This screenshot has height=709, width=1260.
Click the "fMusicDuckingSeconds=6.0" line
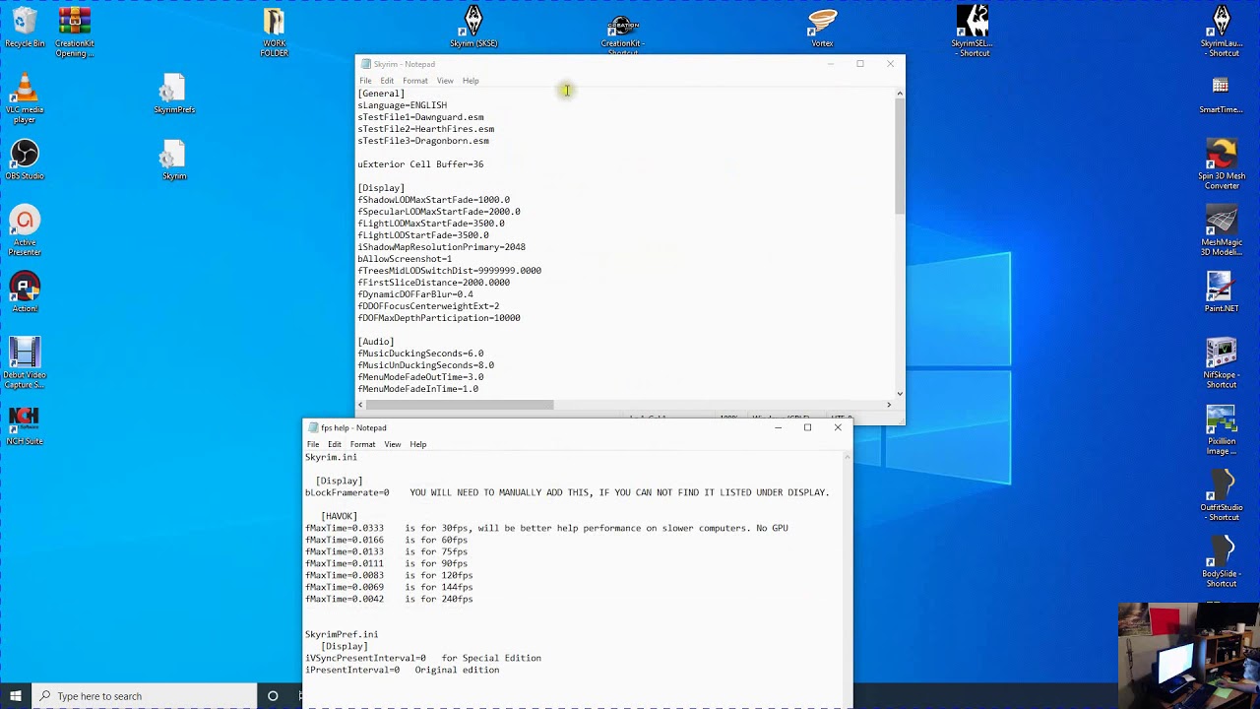pos(420,354)
